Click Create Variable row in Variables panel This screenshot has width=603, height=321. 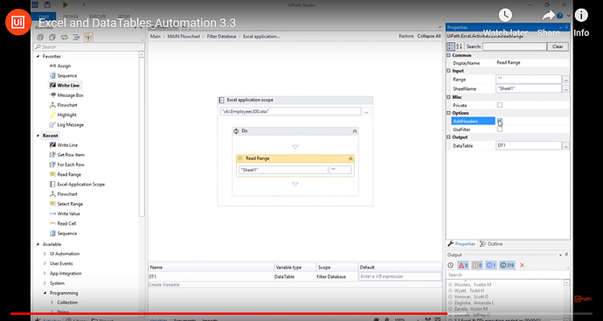(295, 285)
